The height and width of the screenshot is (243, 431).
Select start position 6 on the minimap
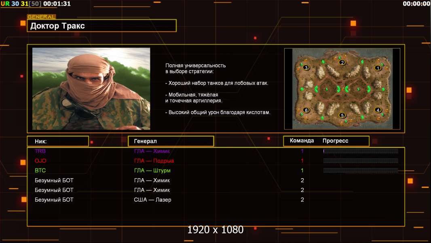point(306,110)
